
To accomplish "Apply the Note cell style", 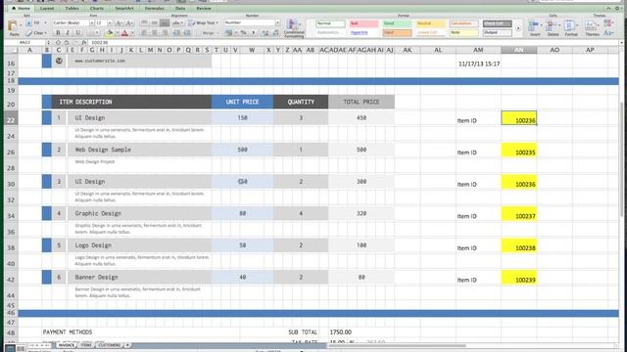I will [x=463, y=32].
